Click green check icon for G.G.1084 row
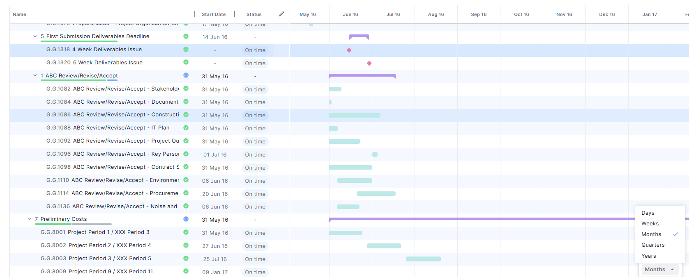The image size is (689, 277). coord(186,102)
